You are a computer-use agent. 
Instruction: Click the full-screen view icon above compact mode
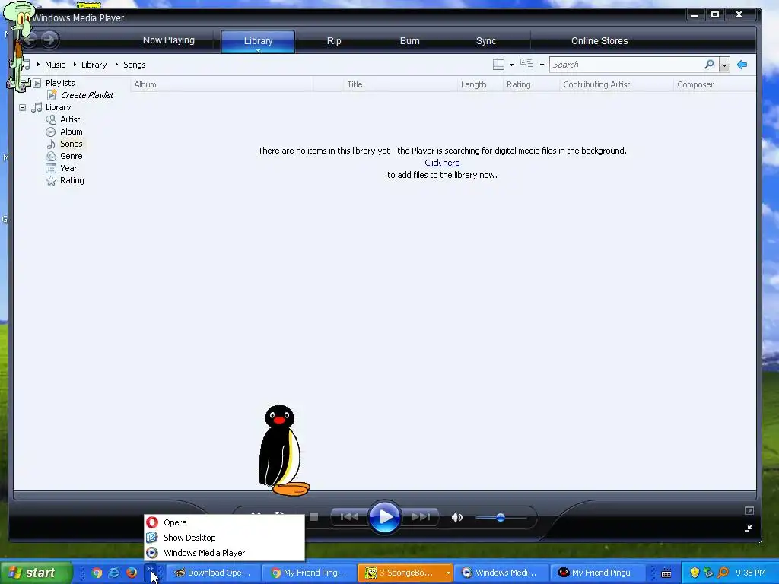coord(749,510)
